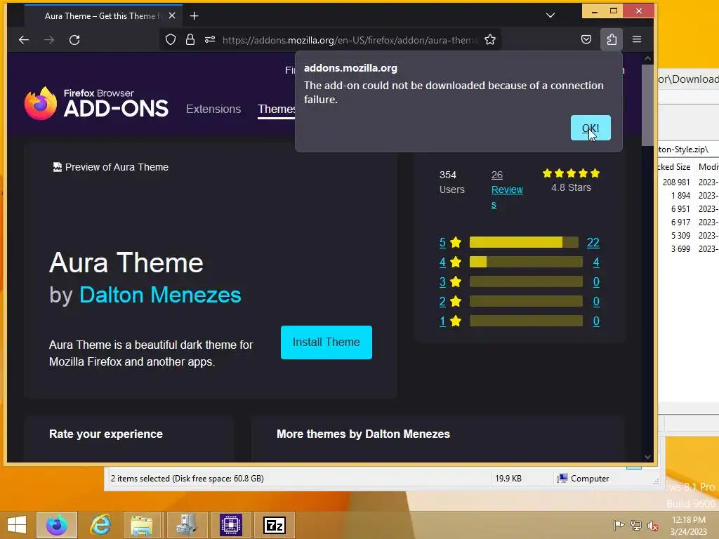Click the Preview of Aura Theme image

point(110,167)
